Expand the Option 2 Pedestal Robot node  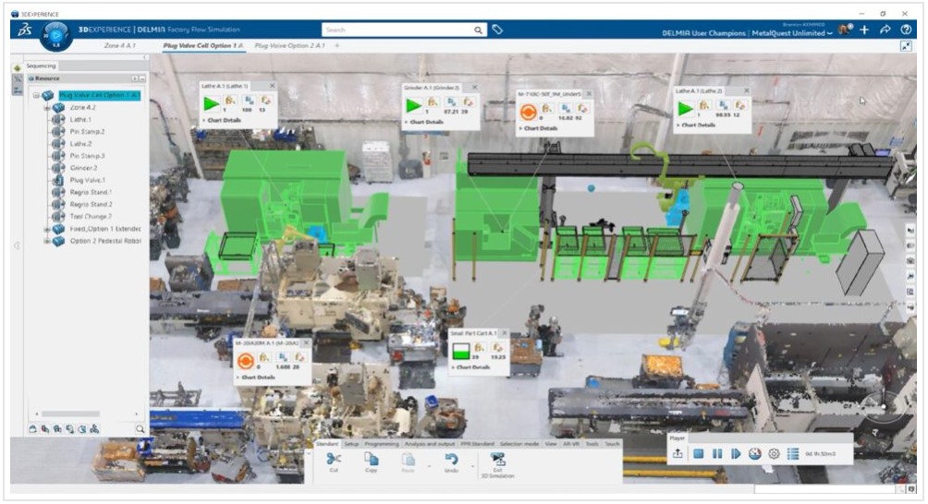coord(47,241)
